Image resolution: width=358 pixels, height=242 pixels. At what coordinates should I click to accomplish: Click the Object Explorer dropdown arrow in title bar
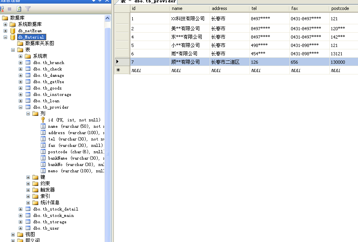click(94, 2)
